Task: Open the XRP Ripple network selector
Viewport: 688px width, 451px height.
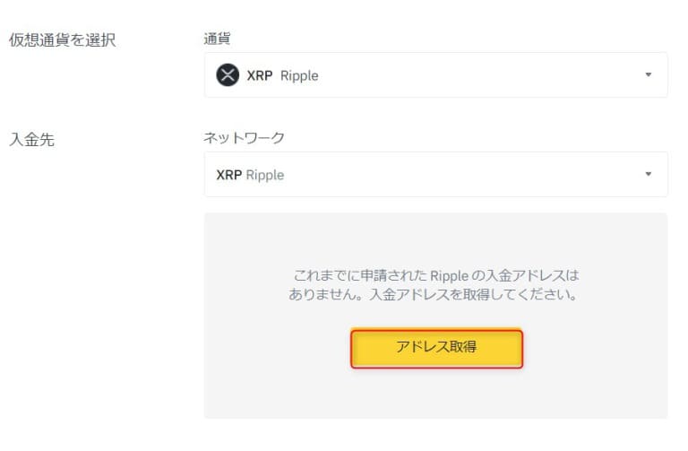Action: (435, 174)
